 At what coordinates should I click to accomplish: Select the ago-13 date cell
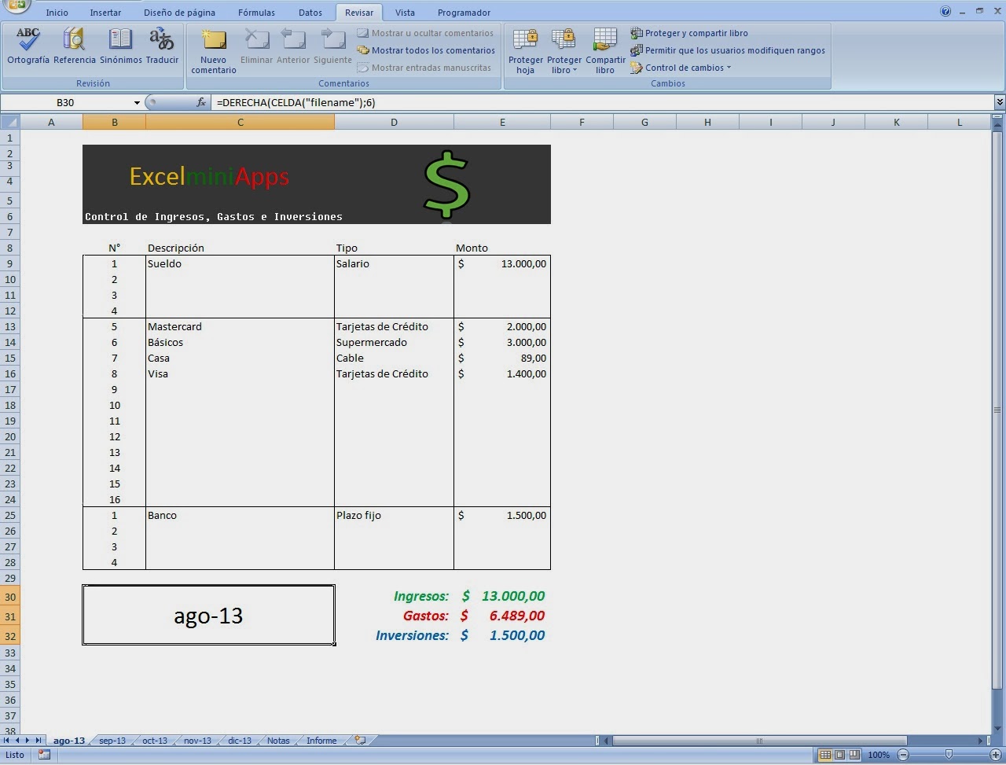208,615
